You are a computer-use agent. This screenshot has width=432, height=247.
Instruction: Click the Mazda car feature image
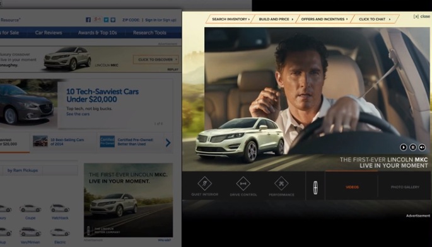[28, 103]
